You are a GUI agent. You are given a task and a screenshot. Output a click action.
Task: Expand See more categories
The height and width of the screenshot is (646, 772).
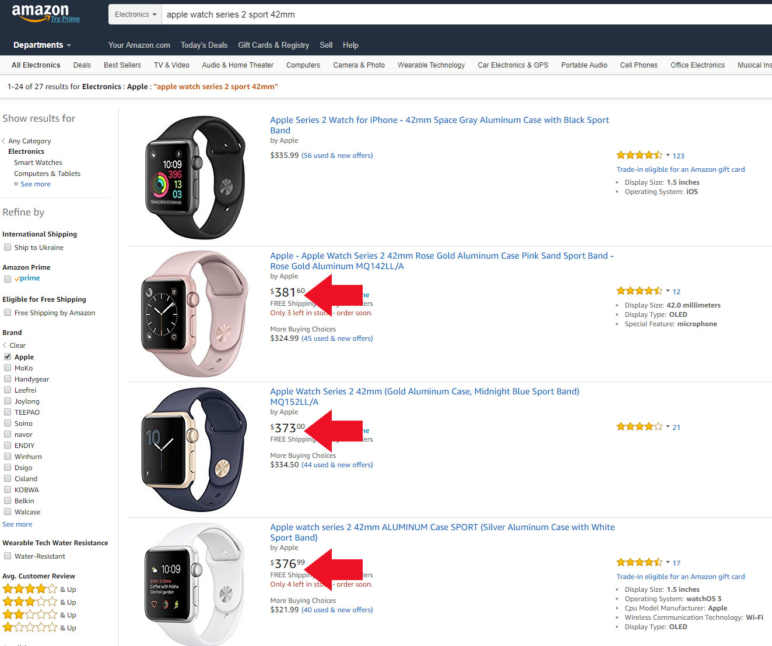click(35, 184)
